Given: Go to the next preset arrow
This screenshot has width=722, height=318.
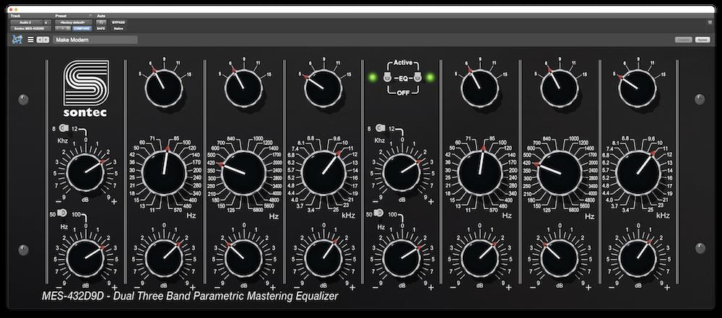Looking at the screenshot, I should tap(47, 40).
